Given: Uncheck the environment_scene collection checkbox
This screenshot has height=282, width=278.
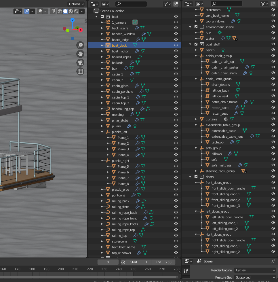Looking at the screenshot, I should pyautogui.click(x=196, y=27).
